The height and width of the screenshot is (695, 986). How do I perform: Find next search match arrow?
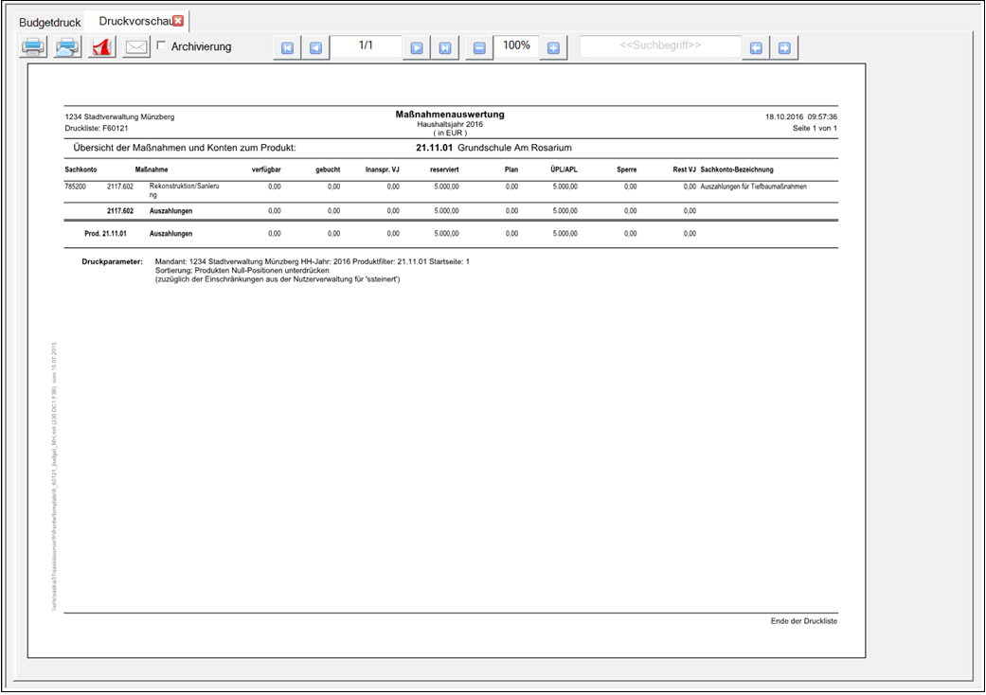click(784, 48)
